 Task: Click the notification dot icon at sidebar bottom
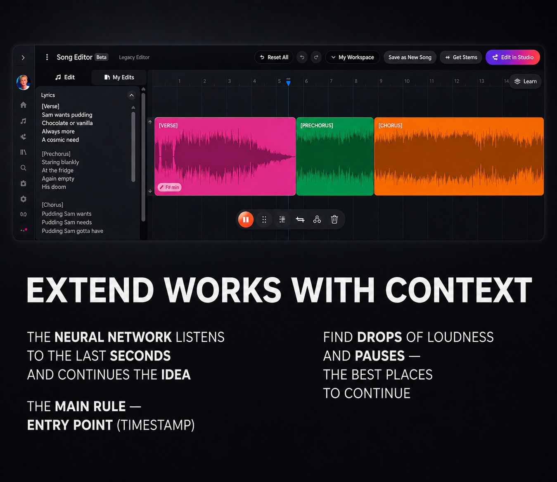tap(24, 230)
